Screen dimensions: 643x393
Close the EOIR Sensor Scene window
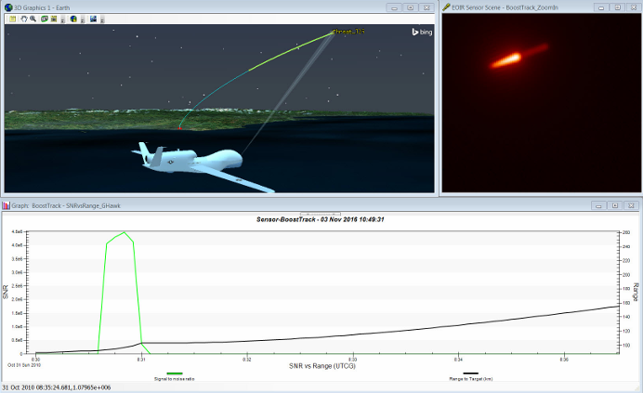634,7
